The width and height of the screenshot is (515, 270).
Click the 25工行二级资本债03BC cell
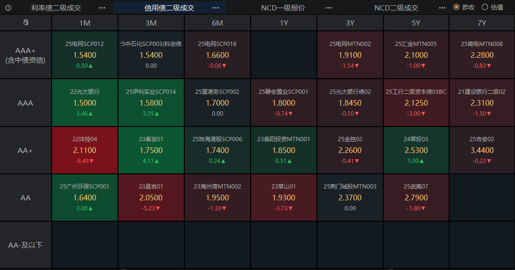pyautogui.click(x=416, y=102)
